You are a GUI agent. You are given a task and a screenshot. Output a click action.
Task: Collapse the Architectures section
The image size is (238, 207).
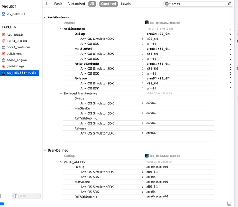pos(45,17)
